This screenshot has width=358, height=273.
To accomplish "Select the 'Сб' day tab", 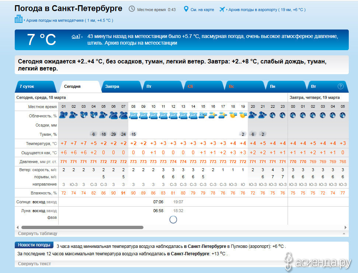I will (x=190, y=86).
